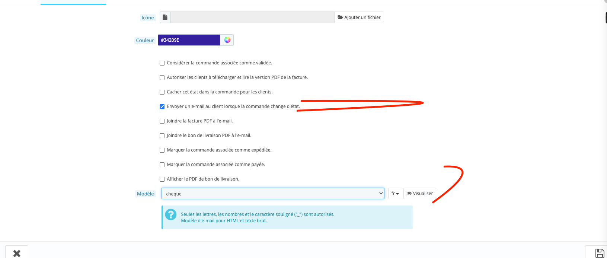
Task: Click 'Modèle d'e-mail pour HTML et texte brut' text
Action: tap(224, 221)
